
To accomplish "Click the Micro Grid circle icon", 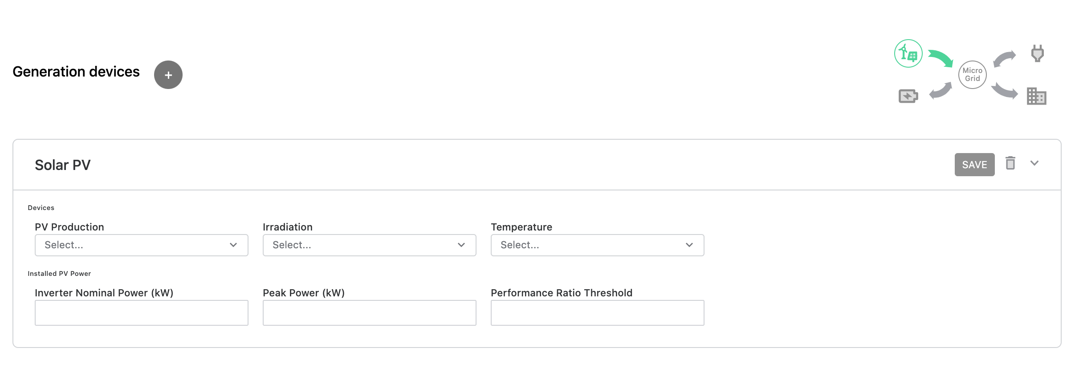I will pos(973,75).
